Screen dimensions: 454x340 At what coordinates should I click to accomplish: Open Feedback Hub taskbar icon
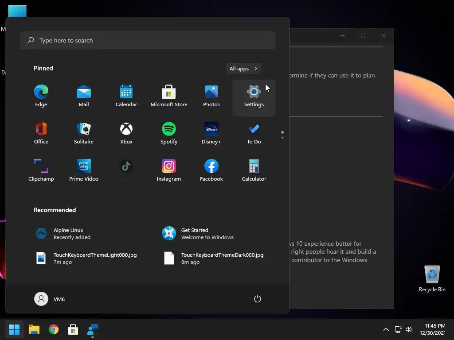pos(92,329)
